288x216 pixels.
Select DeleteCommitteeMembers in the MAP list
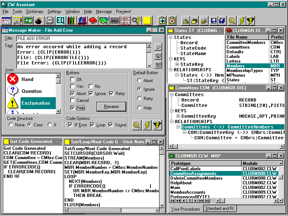click(x=224, y=178)
